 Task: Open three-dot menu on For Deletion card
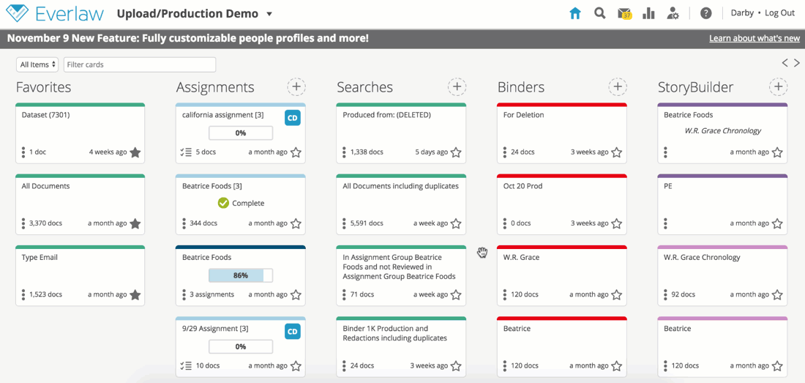tap(505, 152)
